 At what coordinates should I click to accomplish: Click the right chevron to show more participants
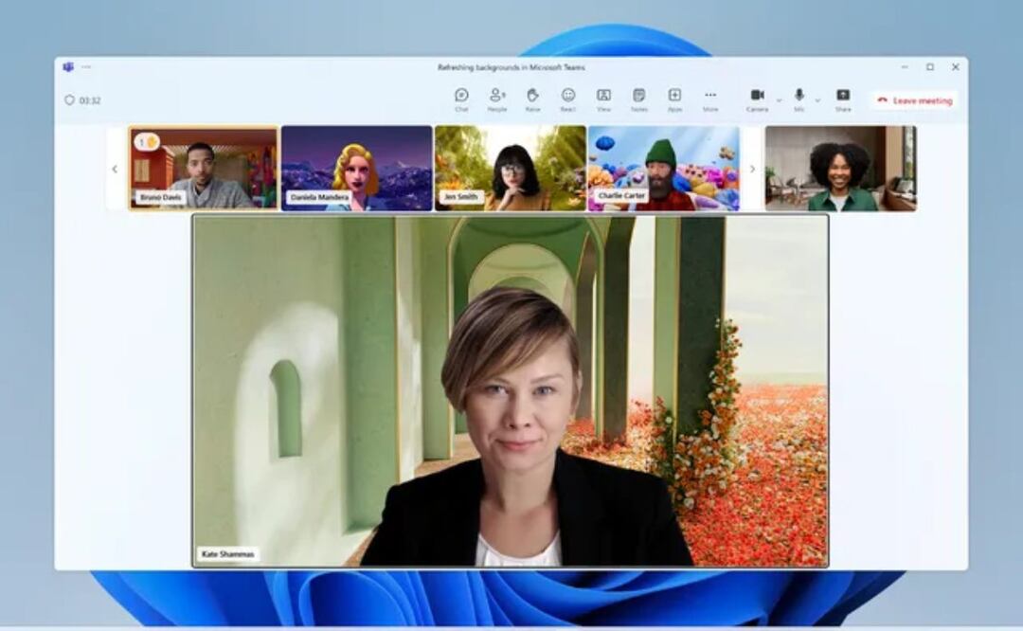coord(752,168)
